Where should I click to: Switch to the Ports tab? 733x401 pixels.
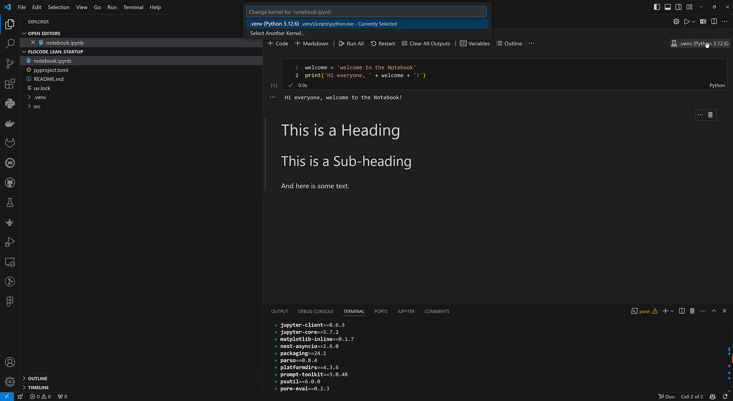coord(381,311)
